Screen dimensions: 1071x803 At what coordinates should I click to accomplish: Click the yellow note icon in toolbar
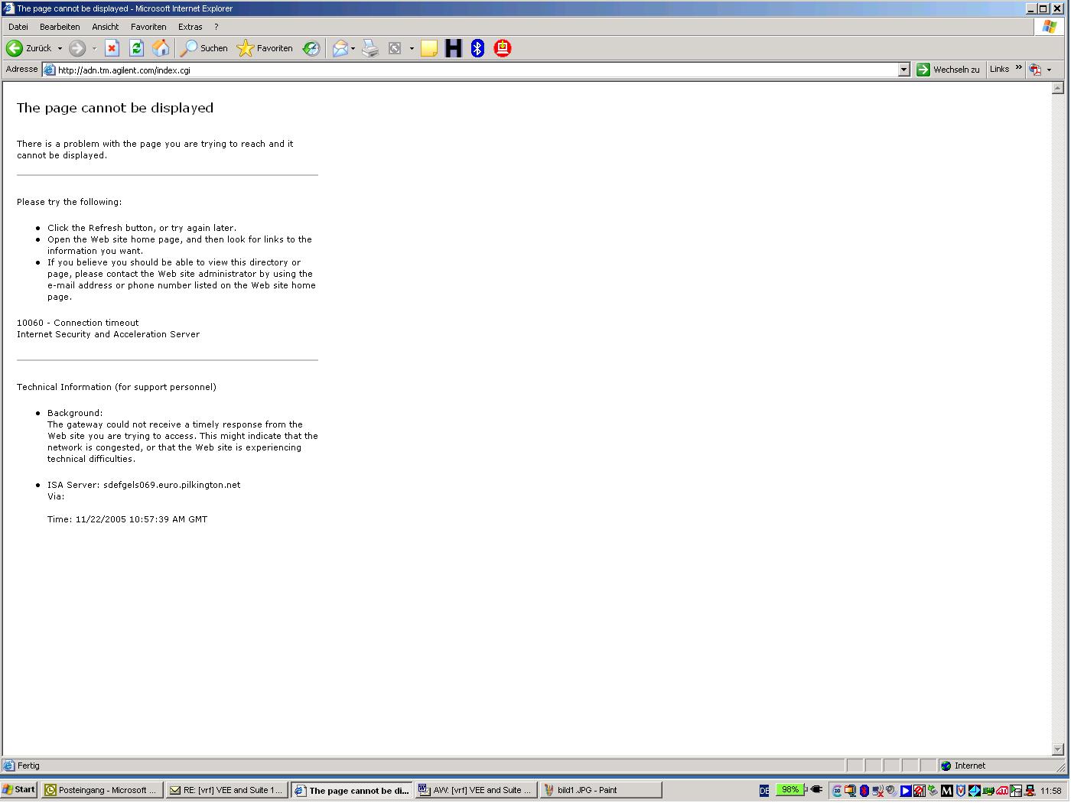(x=429, y=48)
